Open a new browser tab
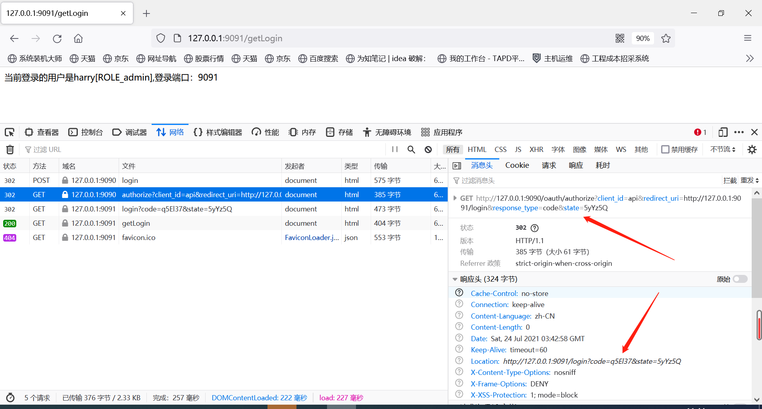Screen dimensions: 762x409 point(146,13)
